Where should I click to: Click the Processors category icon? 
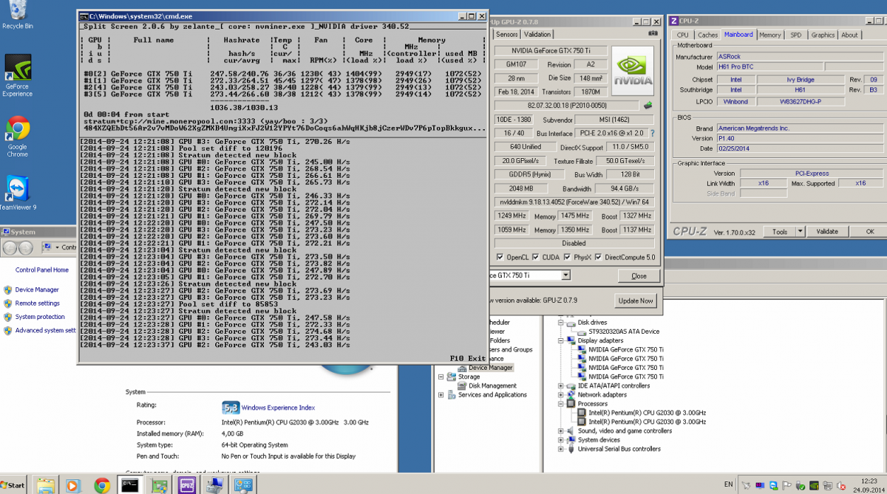(571, 404)
